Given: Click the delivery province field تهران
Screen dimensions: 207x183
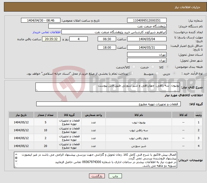Looking at the screenshot, I should (x=147, y=55).
